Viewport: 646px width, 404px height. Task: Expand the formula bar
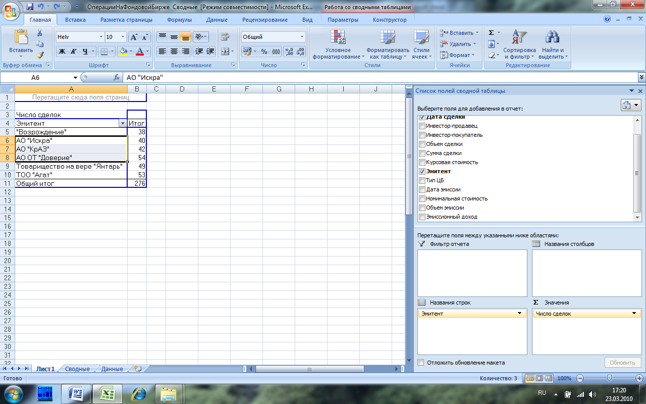[641, 77]
